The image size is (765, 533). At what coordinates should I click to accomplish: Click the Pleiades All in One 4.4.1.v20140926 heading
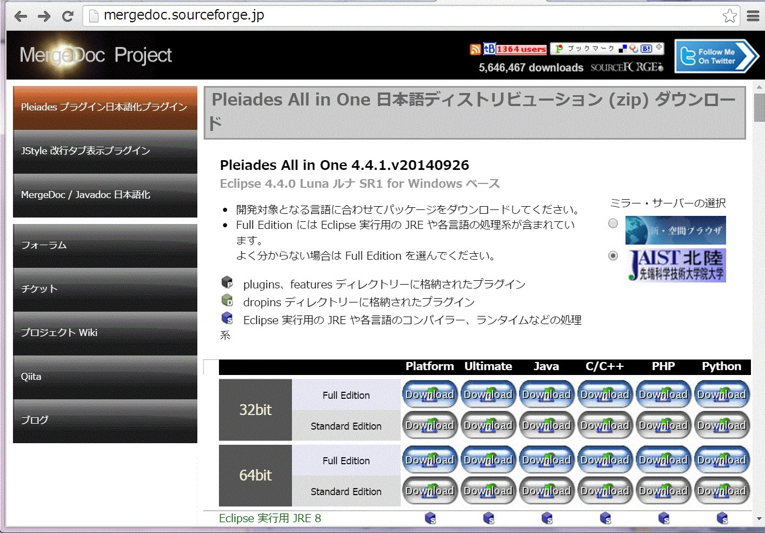tap(344, 165)
